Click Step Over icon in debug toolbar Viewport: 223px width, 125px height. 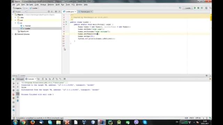pos(43,79)
